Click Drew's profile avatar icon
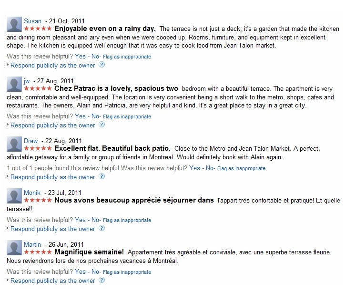Screen dimensions: 345x300 click(14, 144)
